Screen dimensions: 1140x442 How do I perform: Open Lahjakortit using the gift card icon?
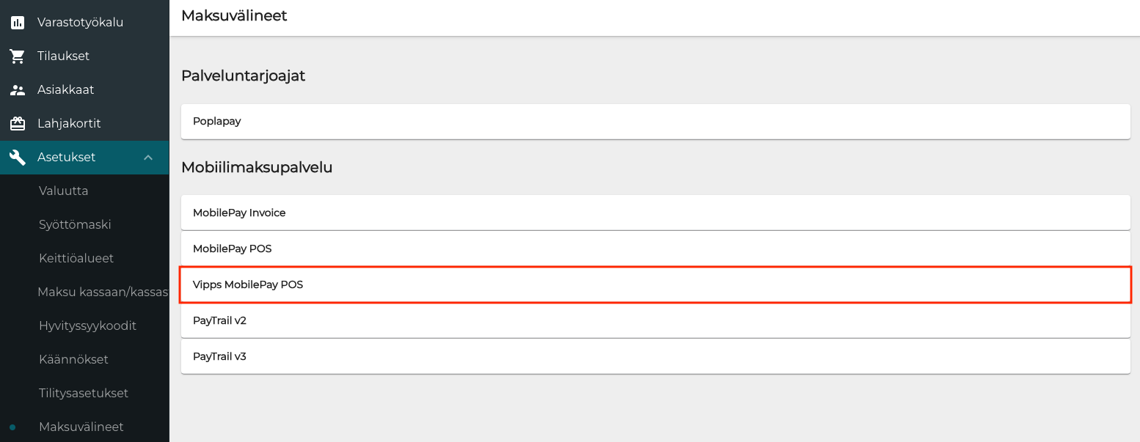coord(17,123)
